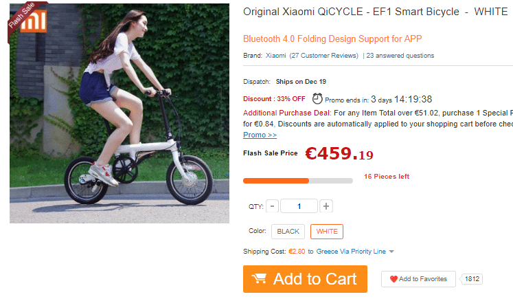Increase quantity with the plus button

(326, 206)
